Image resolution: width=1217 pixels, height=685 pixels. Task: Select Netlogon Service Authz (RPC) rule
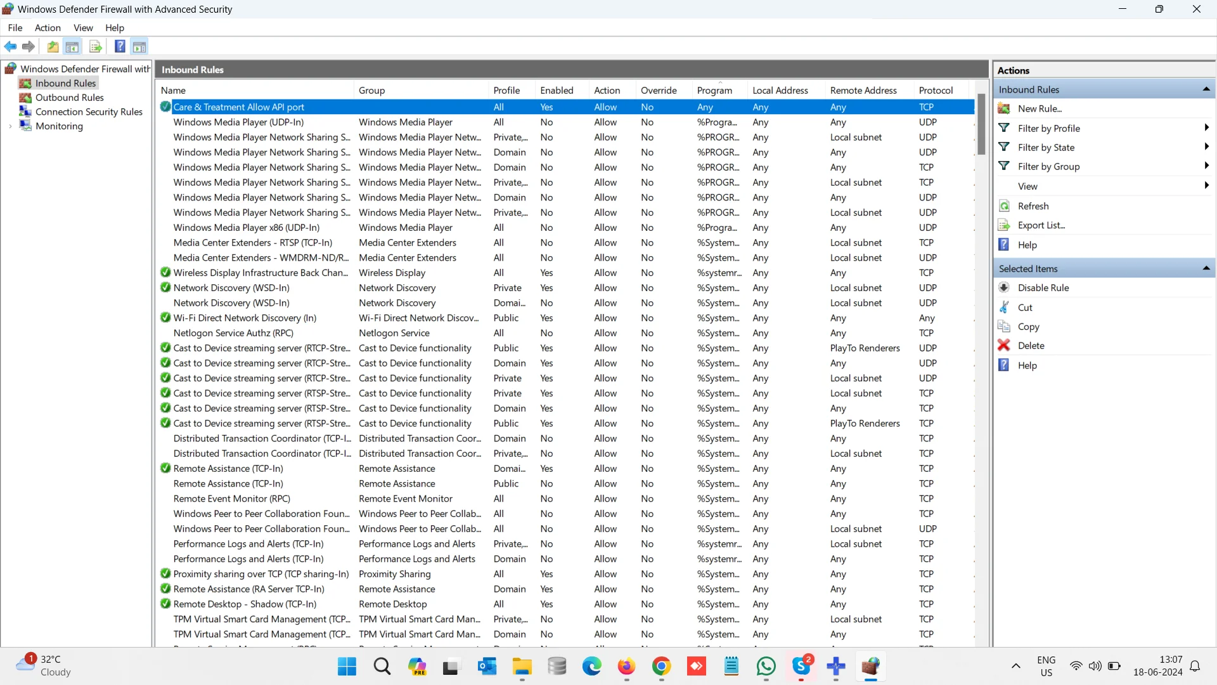click(565, 333)
